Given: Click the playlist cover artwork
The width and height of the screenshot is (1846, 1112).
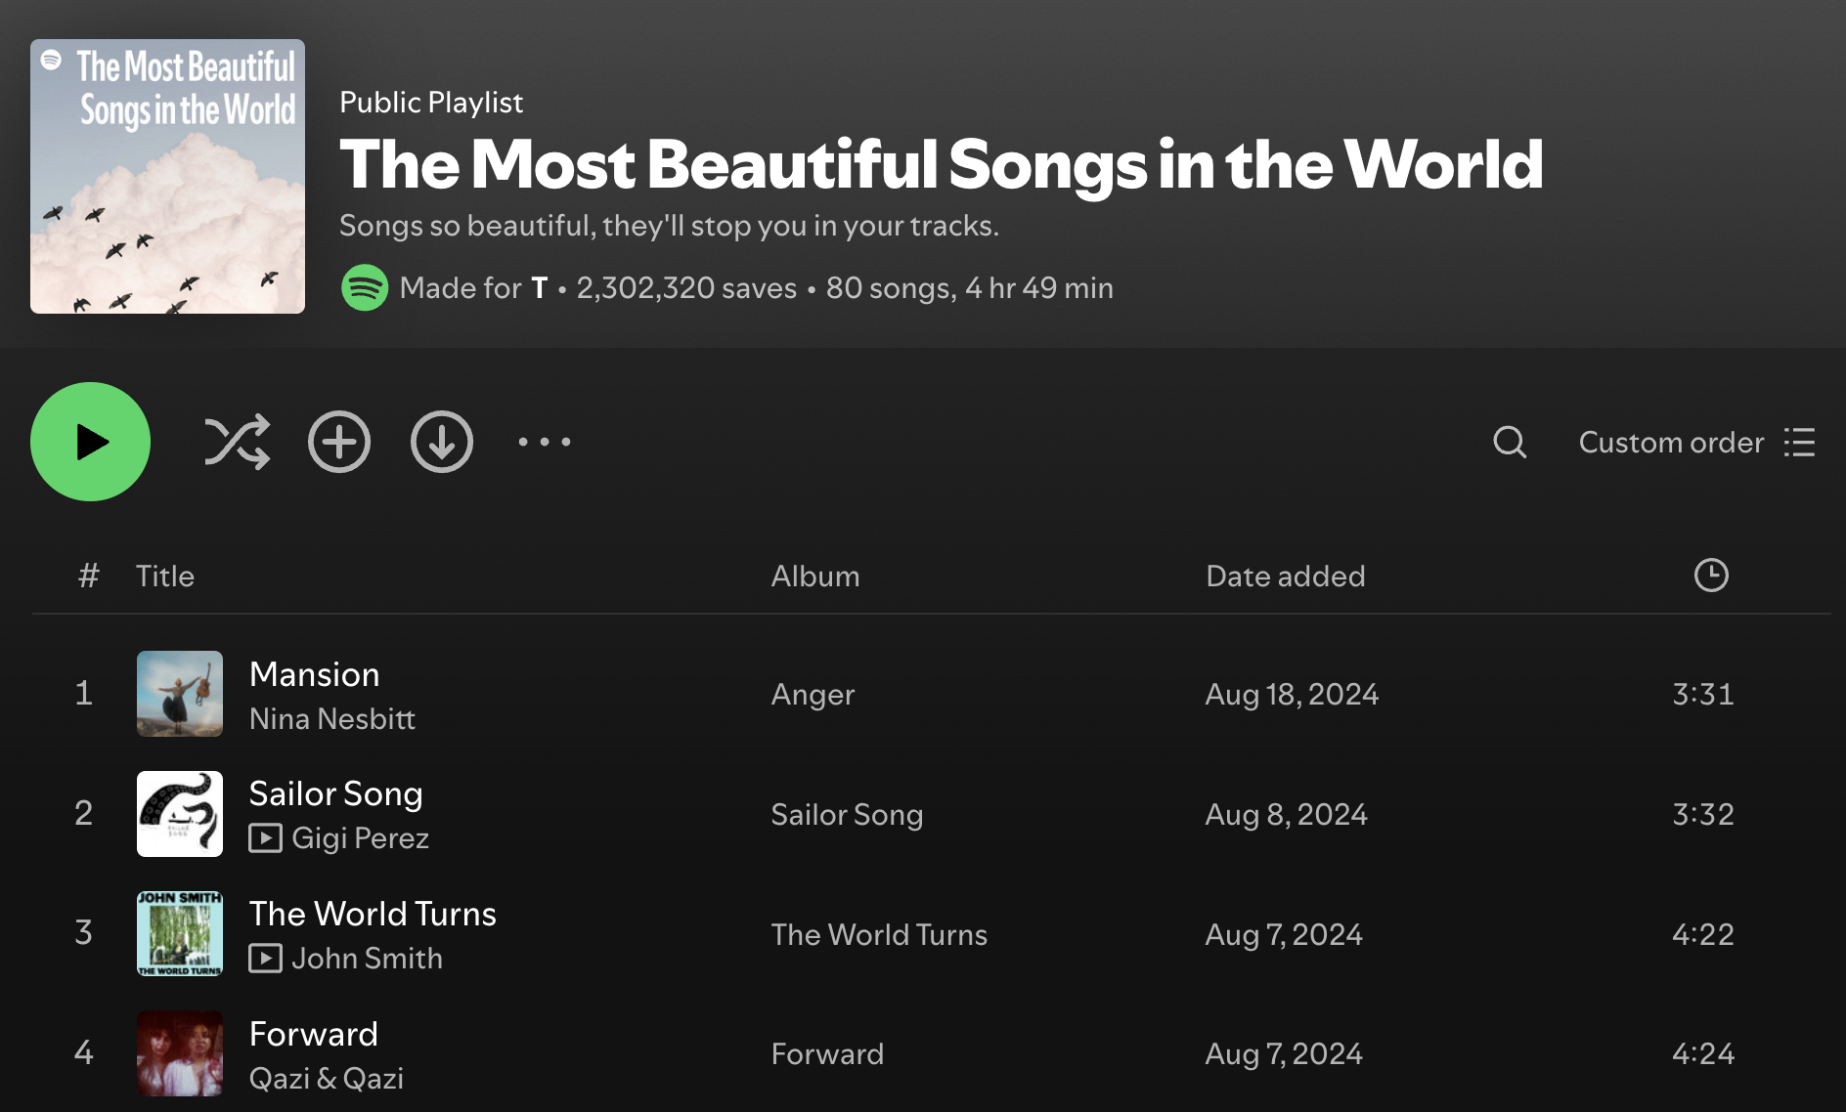Looking at the screenshot, I should pos(167,177).
